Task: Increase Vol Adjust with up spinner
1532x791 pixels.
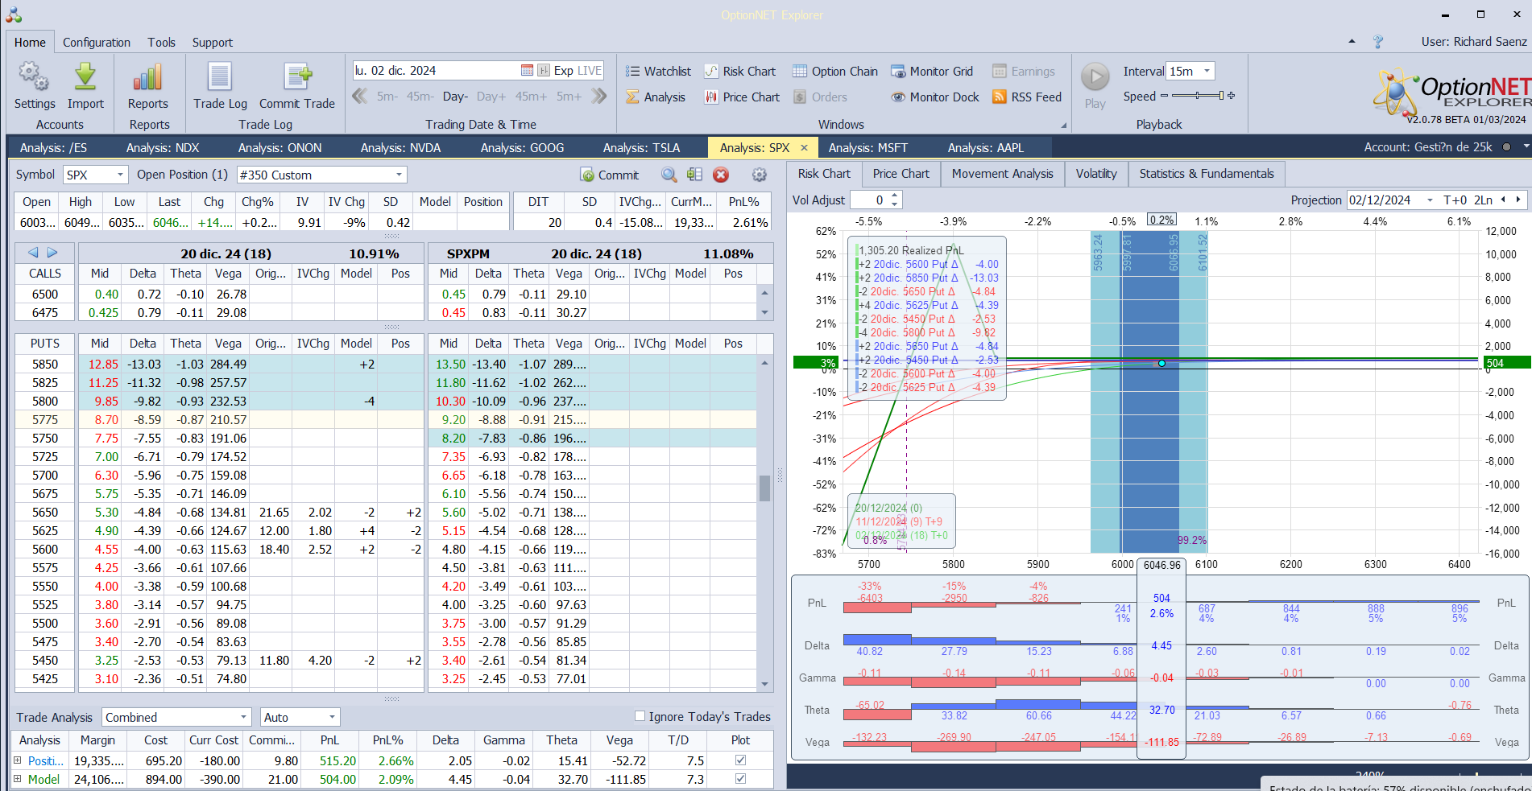Action: click(895, 196)
